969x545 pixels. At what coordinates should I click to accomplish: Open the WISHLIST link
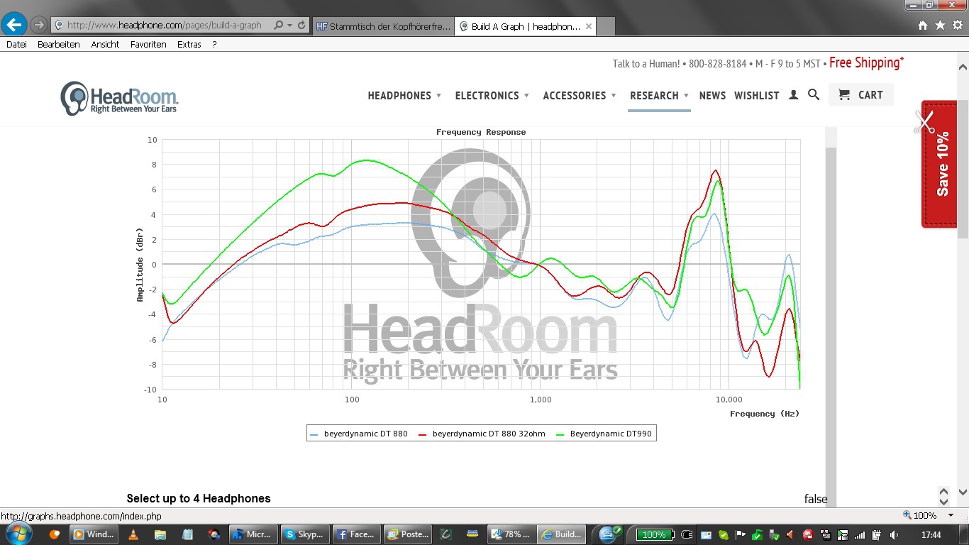(756, 96)
